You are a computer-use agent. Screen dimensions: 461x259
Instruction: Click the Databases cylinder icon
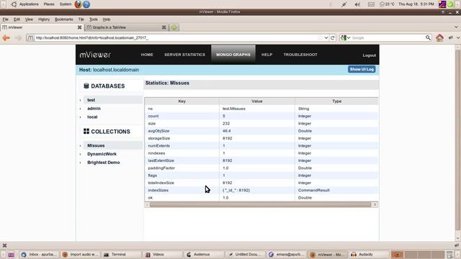86,86
